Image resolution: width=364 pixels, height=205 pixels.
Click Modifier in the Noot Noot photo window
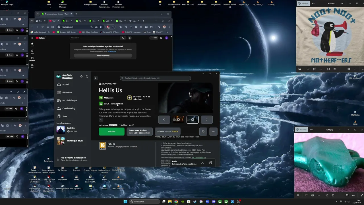pos(303,3)
